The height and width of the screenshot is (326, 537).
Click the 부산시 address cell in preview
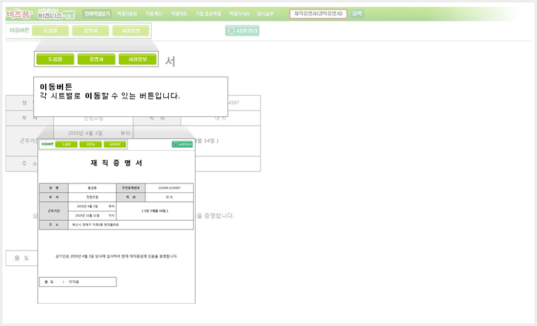click(x=131, y=225)
